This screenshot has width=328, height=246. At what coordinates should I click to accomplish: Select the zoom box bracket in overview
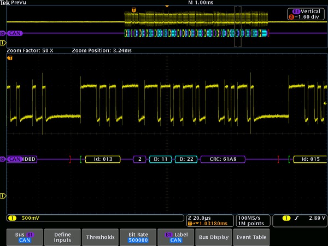237,26
